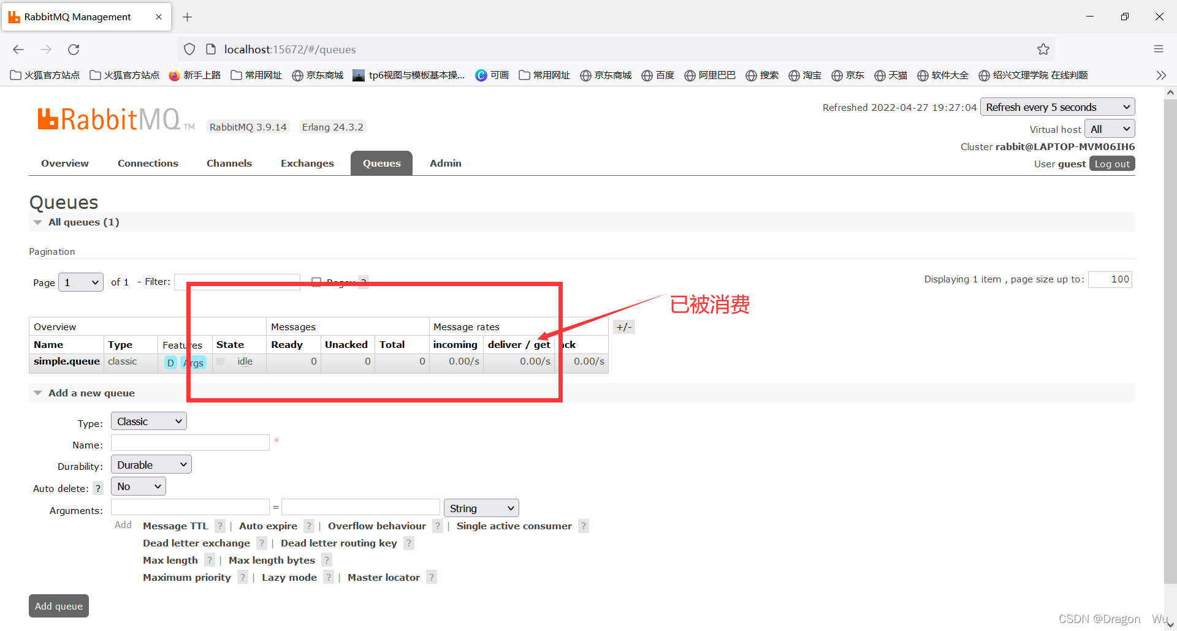This screenshot has height=631, width=1177.
Task: Click the Add queue button
Action: pyautogui.click(x=58, y=606)
